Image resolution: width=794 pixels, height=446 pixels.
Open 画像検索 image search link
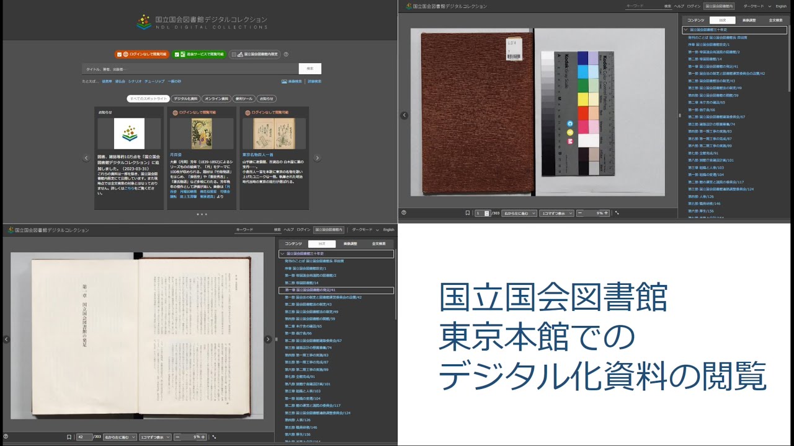click(x=292, y=81)
